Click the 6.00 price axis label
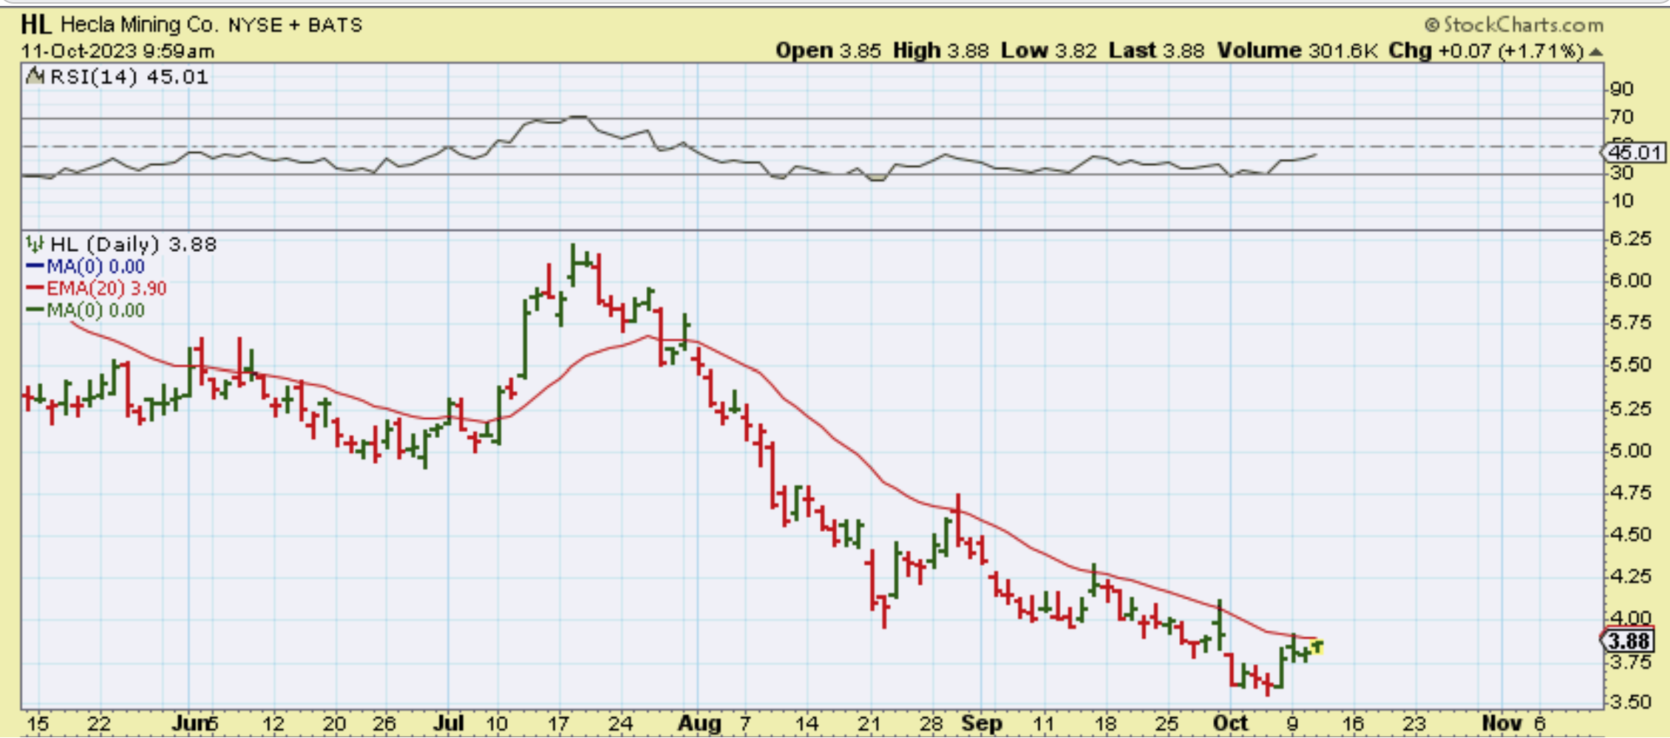This screenshot has width=1670, height=738. 1630,281
